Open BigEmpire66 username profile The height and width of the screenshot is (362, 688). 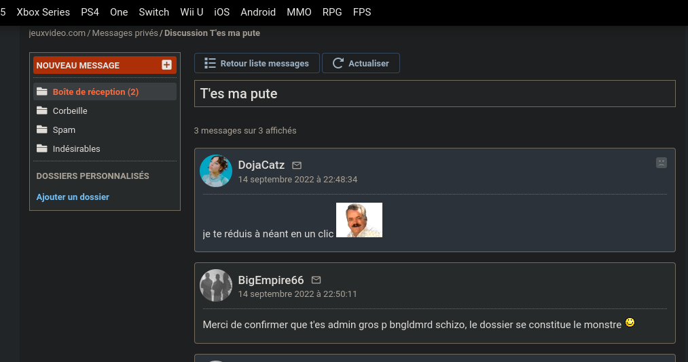point(271,280)
